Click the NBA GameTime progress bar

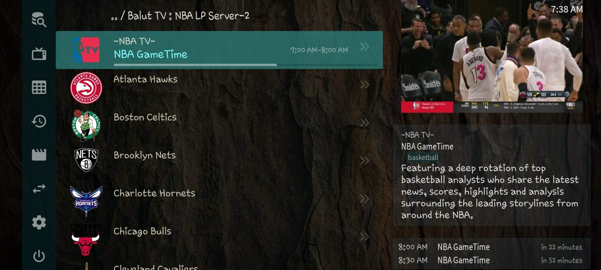click(x=246, y=65)
